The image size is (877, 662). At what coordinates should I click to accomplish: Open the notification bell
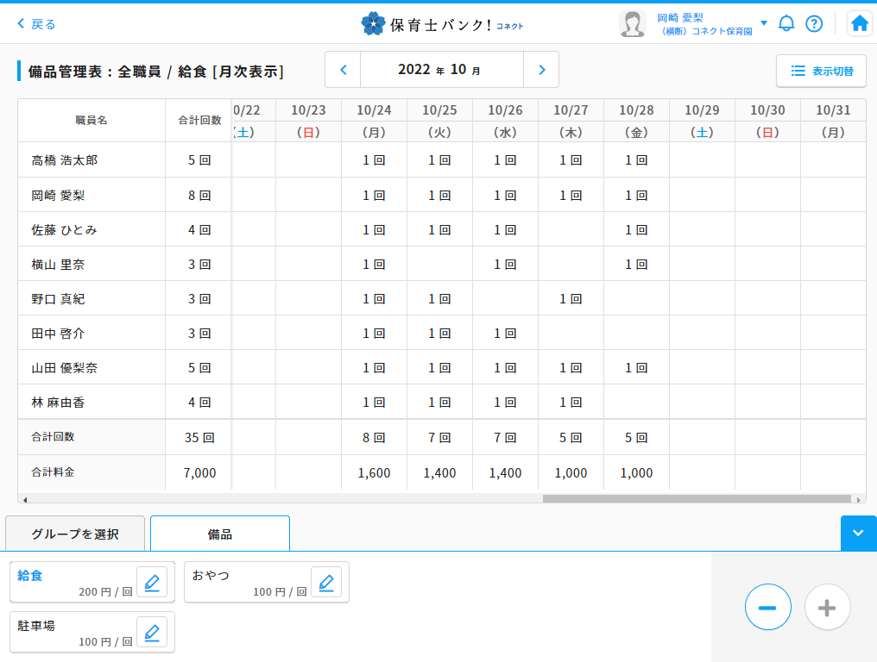(x=786, y=23)
